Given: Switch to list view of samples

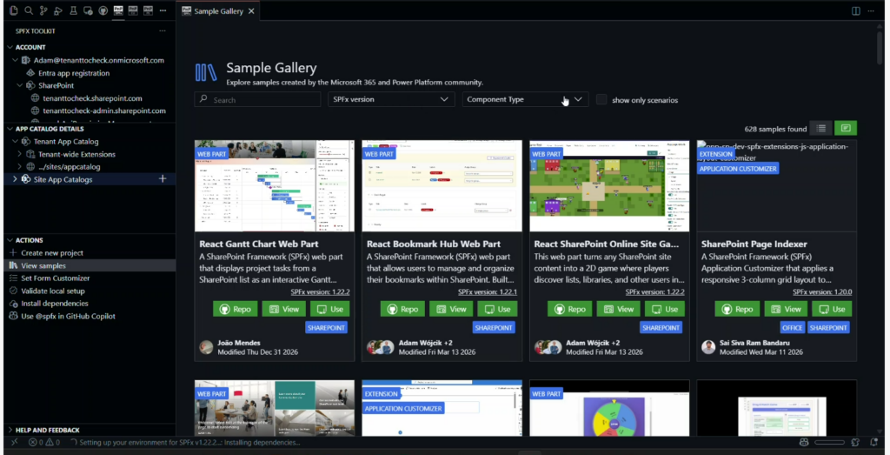Looking at the screenshot, I should [820, 128].
